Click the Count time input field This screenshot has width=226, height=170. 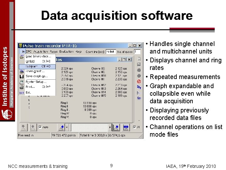[x=111, y=52]
